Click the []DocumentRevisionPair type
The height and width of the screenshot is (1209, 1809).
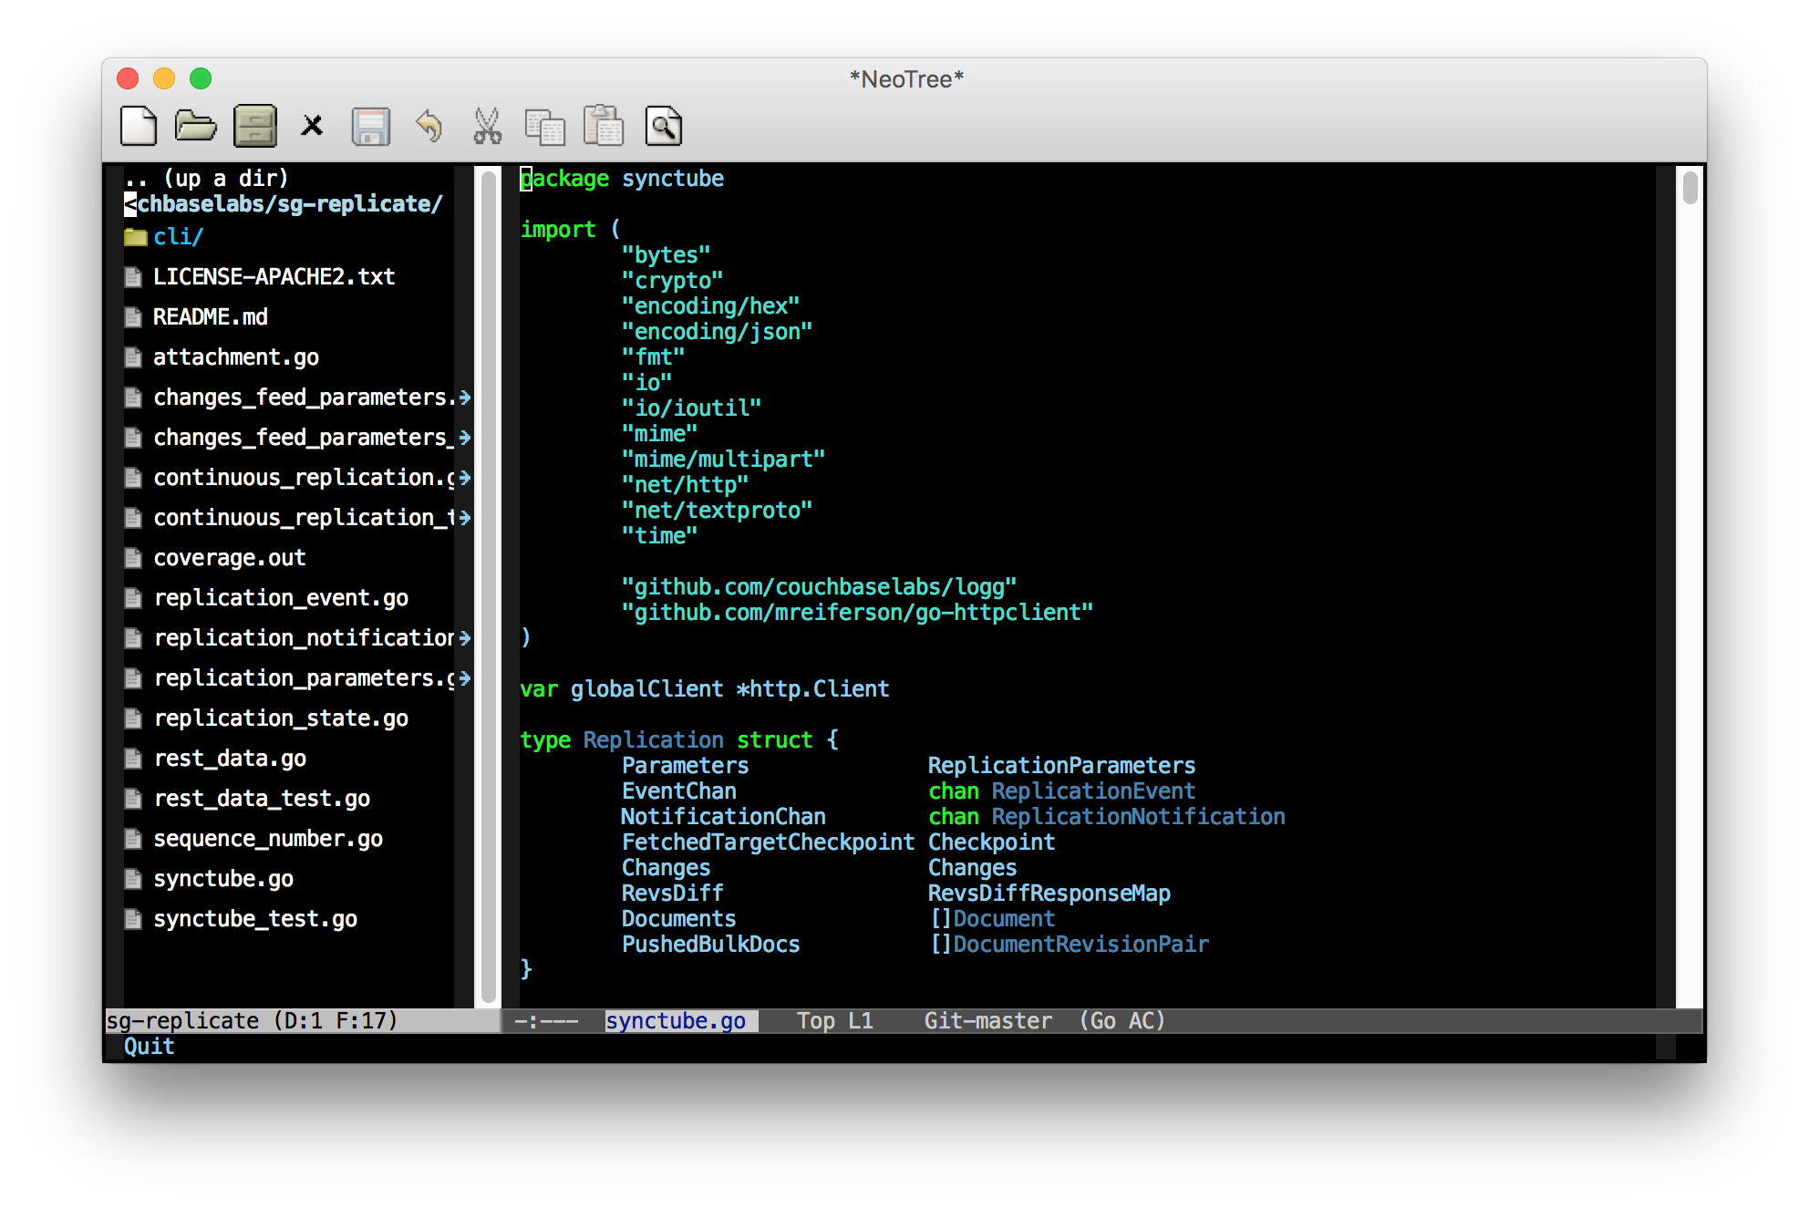pyautogui.click(x=1069, y=945)
